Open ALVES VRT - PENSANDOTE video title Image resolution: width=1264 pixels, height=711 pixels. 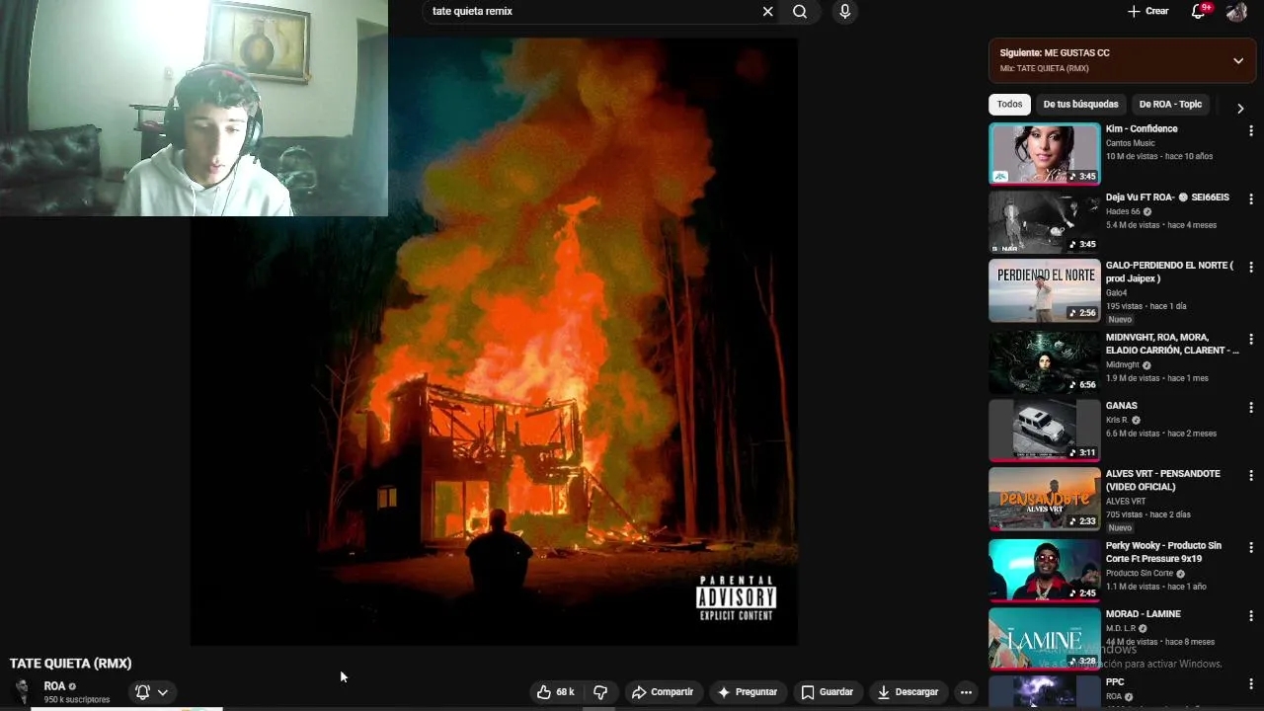pos(1163,480)
